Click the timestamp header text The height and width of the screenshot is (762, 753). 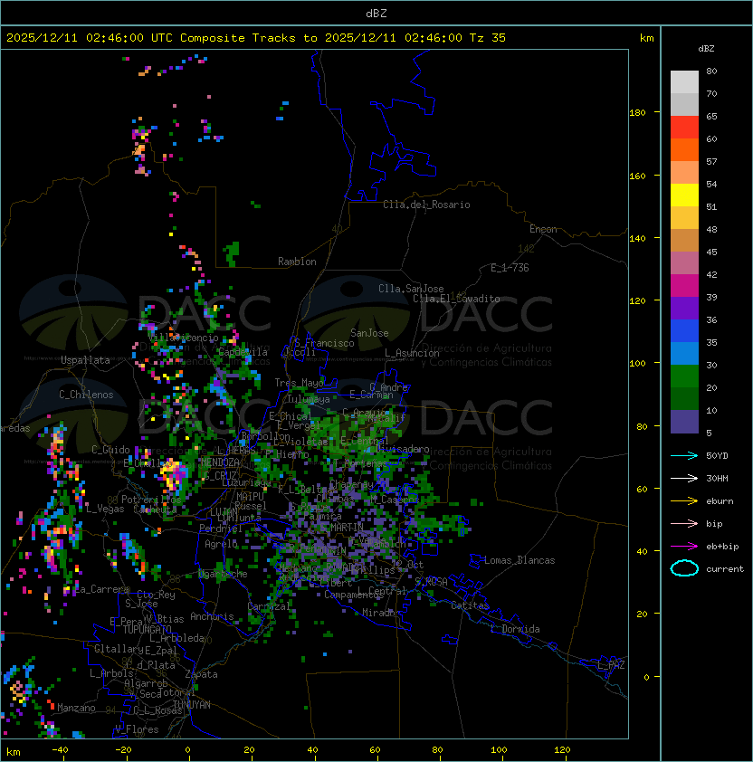pos(256,38)
